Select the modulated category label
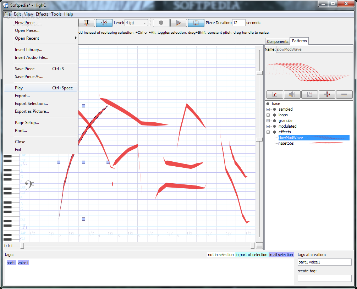Image resolution: width=357 pixels, height=289 pixels. tap(287, 126)
